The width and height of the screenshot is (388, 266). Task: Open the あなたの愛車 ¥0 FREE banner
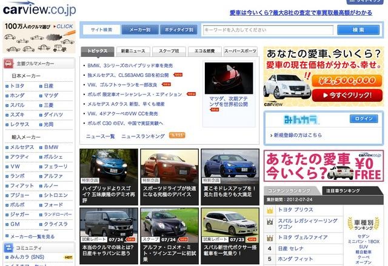pyautogui.click(x=324, y=166)
